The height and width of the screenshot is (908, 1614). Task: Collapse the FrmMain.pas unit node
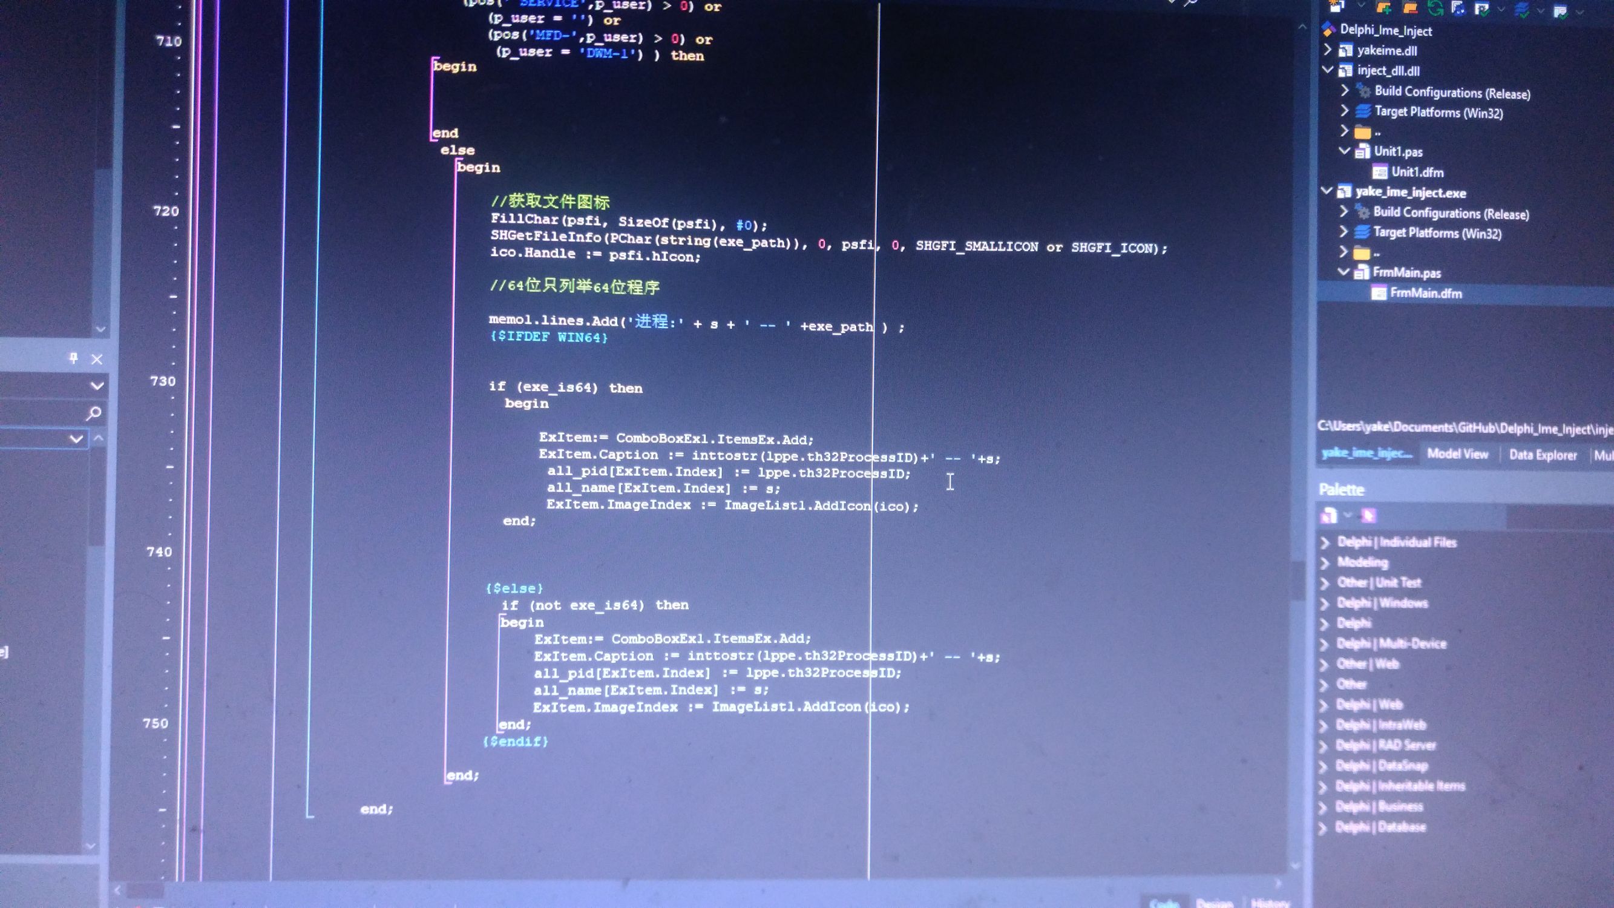pyautogui.click(x=1343, y=271)
